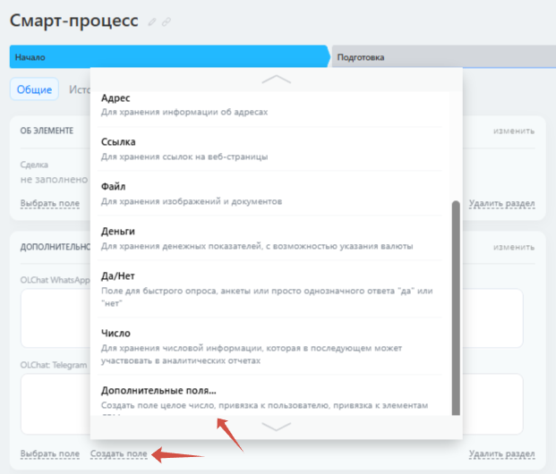Switch to the Общие tab
Screen dimensions: 556x474
point(34,89)
